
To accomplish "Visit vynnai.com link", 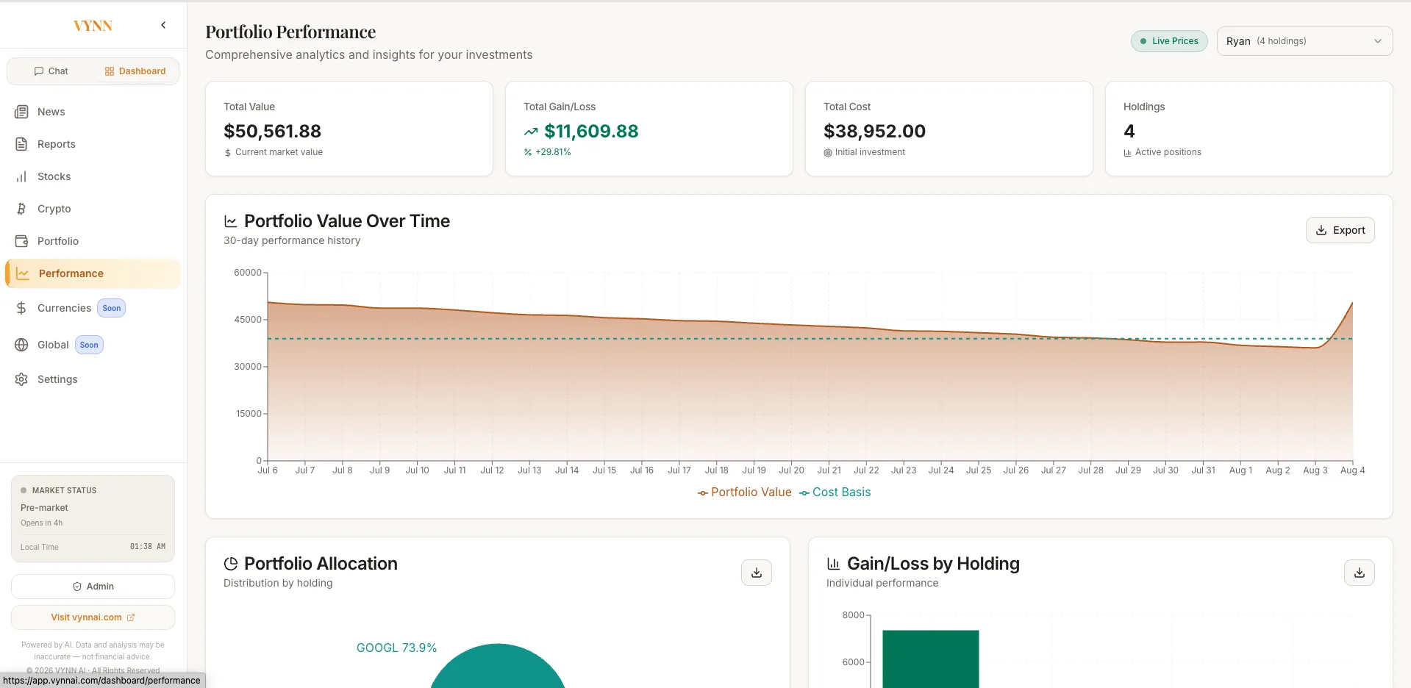I will pos(93,617).
